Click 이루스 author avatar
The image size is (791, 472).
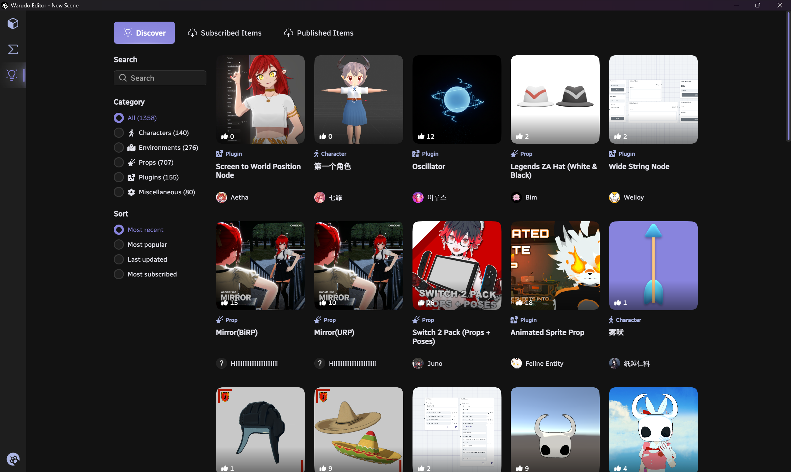pyautogui.click(x=418, y=197)
